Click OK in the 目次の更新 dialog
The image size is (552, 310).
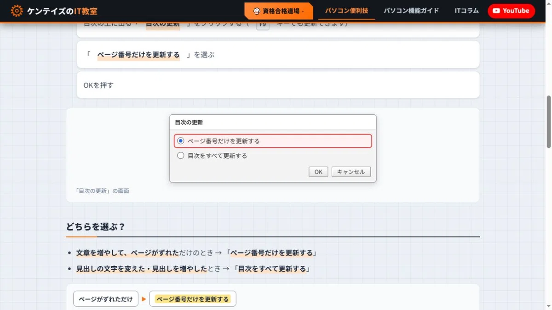pos(318,172)
